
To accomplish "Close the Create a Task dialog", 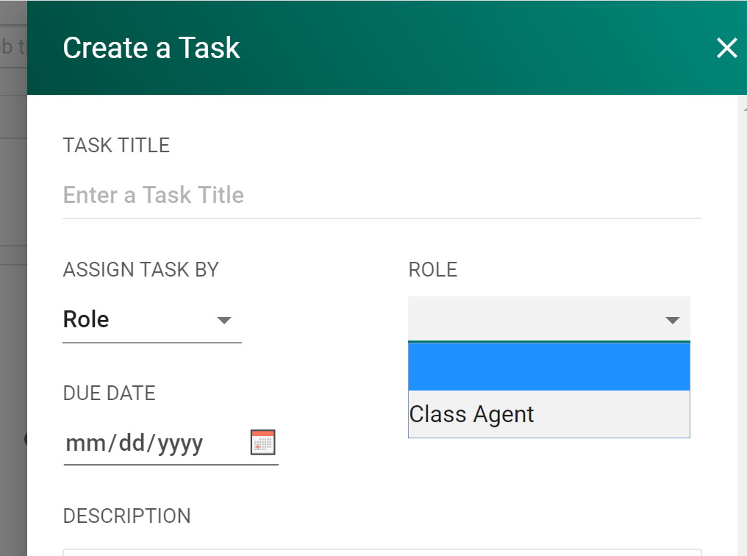I will pyautogui.click(x=726, y=49).
